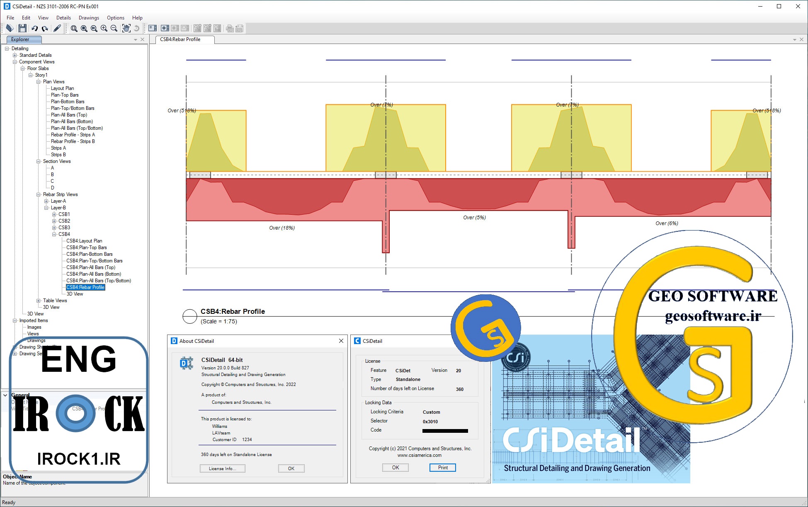Click the grayed drawing zoom-plus icon
This screenshot has height=507, width=808.
pyautogui.click(x=197, y=28)
